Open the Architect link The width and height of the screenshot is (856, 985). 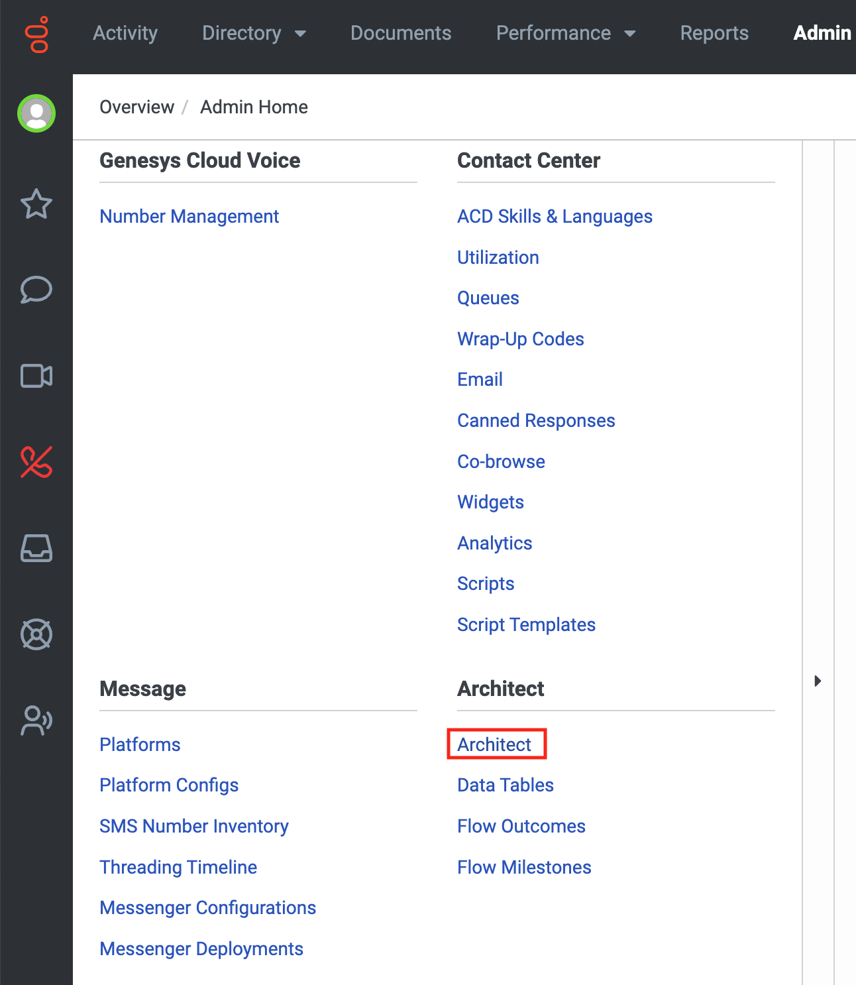(x=494, y=744)
